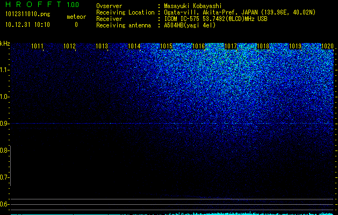Click the Receiving antenna field label

[124, 25]
